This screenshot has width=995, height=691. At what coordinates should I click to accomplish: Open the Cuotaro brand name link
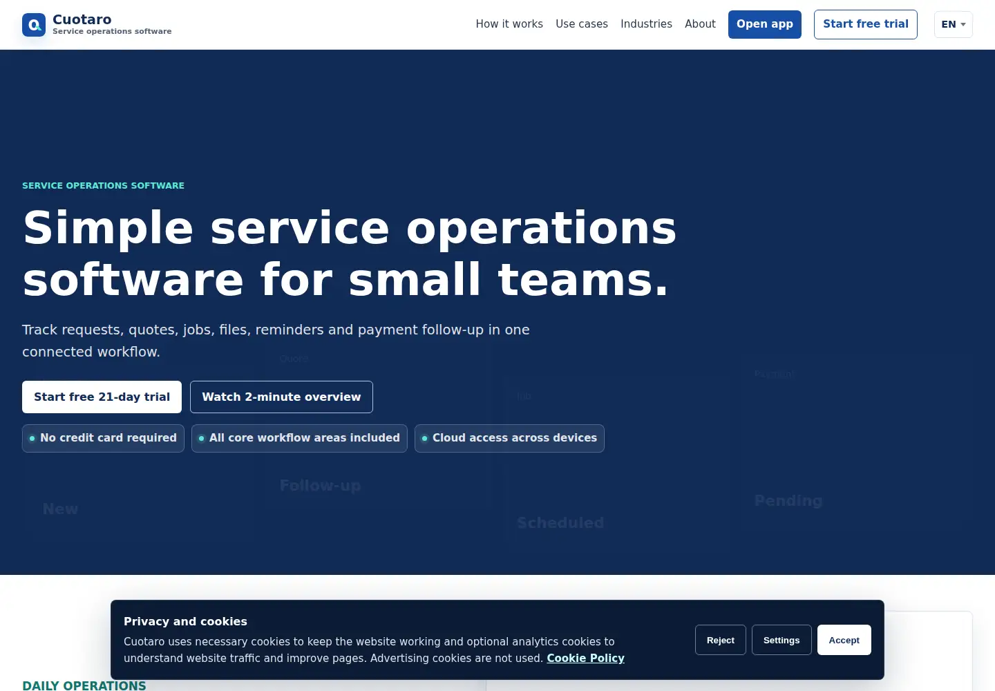click(x=82, y=19)
